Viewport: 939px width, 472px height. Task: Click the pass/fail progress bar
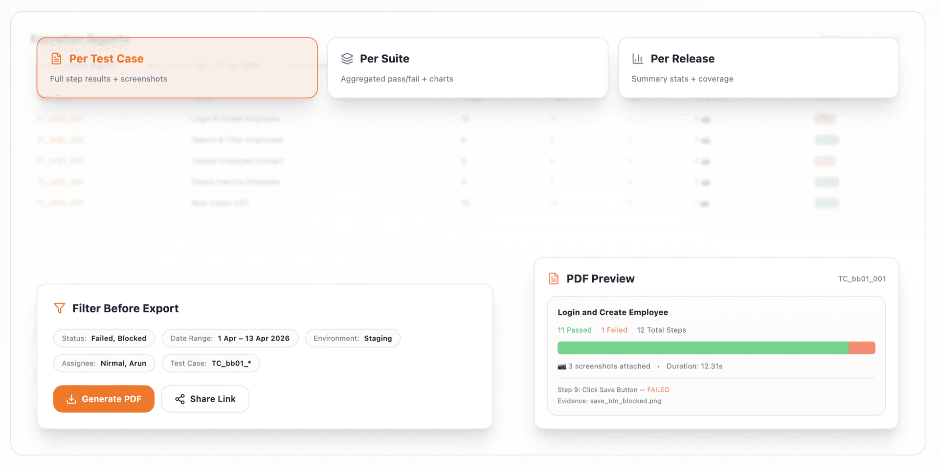716,347
